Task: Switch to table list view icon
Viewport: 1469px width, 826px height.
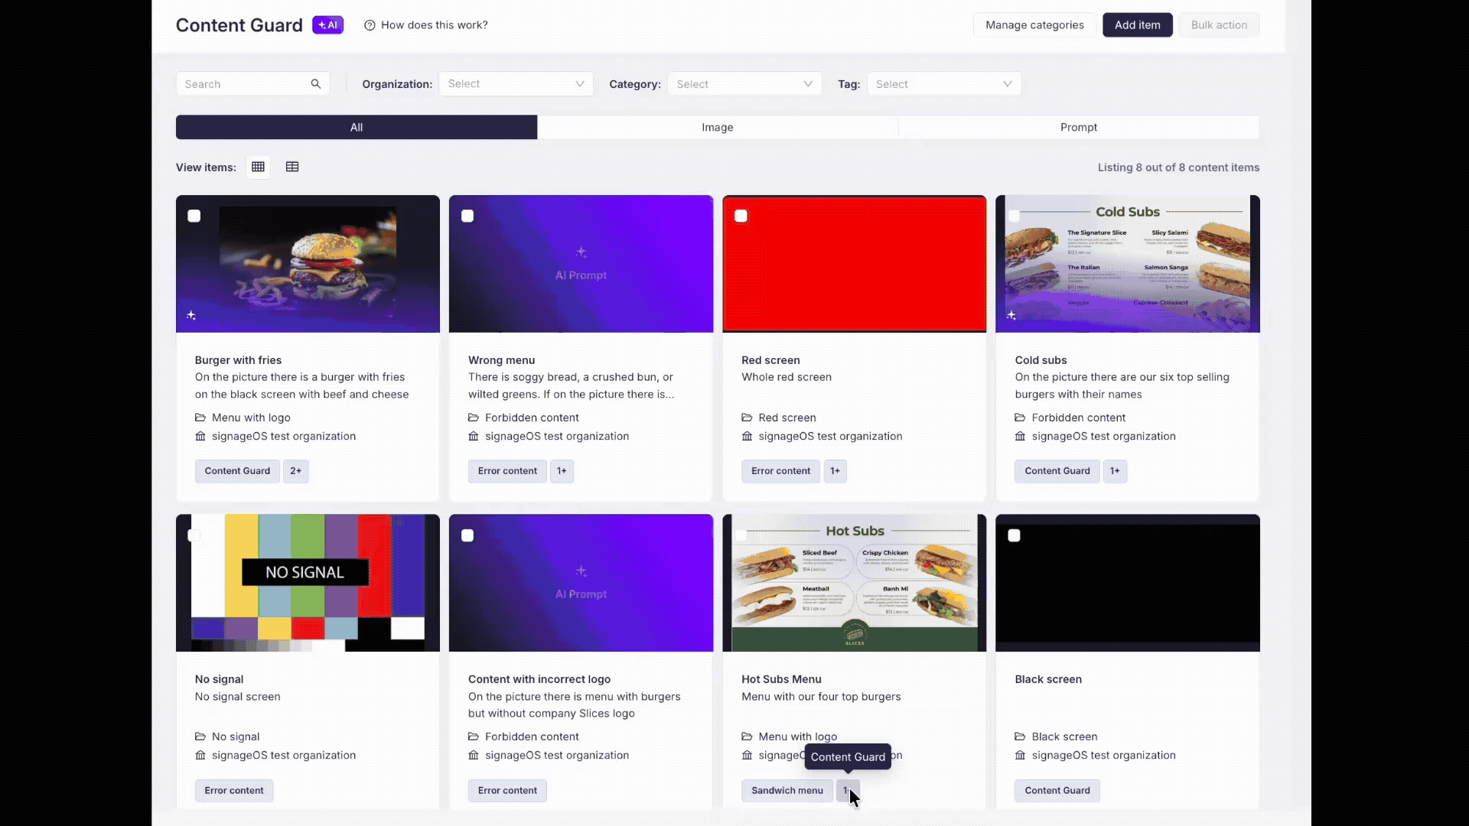Action: pos(292,167)
